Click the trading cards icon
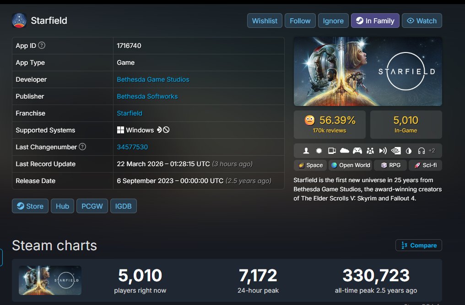The image size is (465, 305). tap(332, 151)
